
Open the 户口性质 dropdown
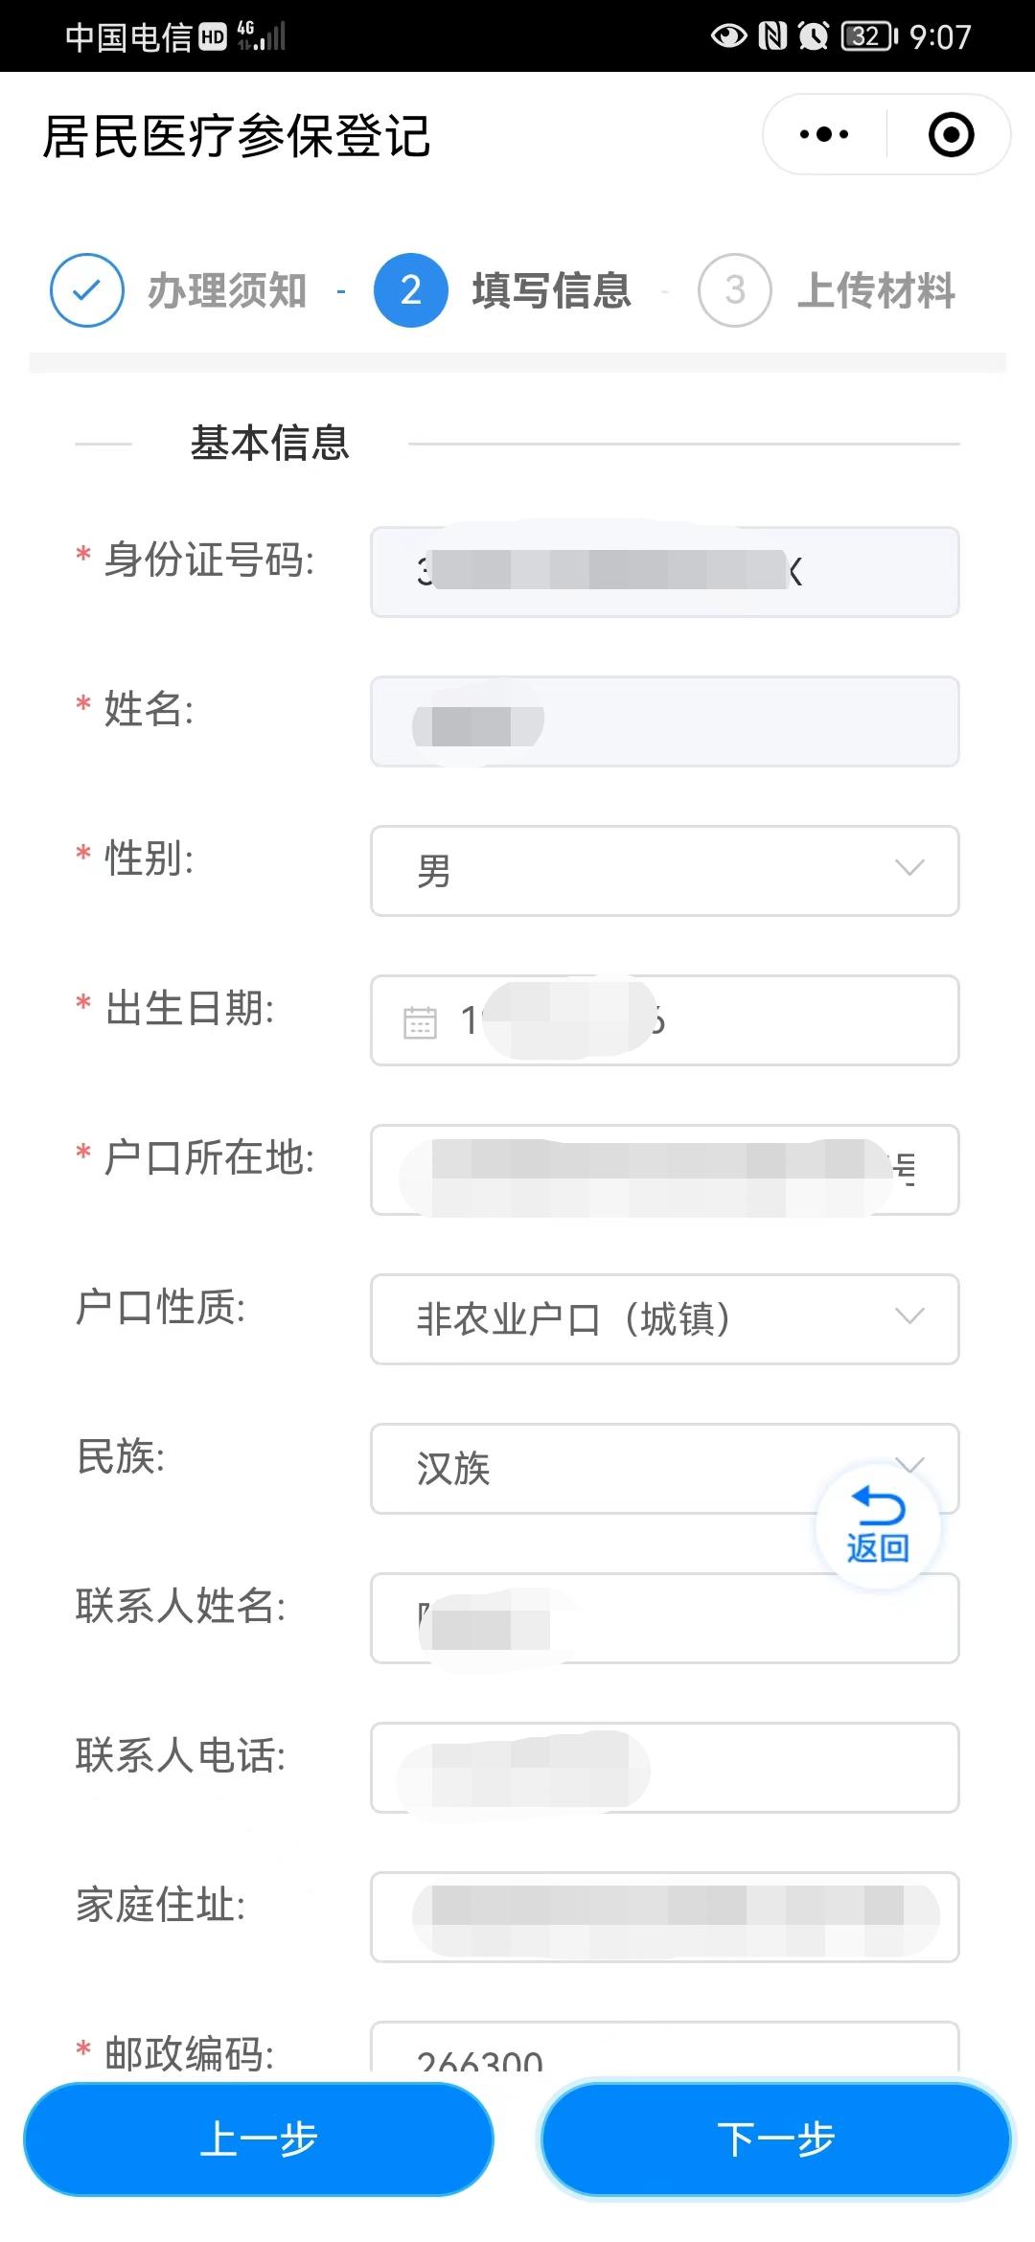click(x=664, y=1318)
